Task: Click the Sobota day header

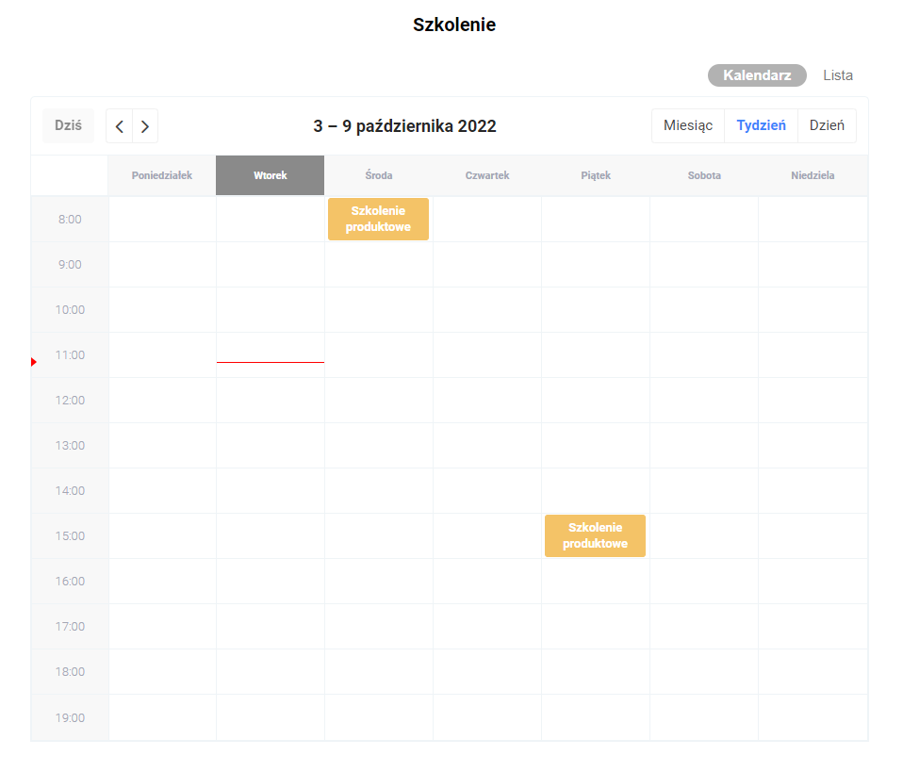Action: (x=704, y=175)
